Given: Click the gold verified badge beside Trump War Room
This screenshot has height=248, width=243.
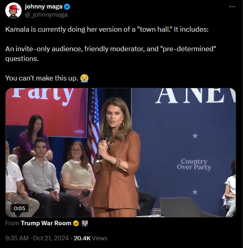Looking at the screenshot, I should point(76,223).
